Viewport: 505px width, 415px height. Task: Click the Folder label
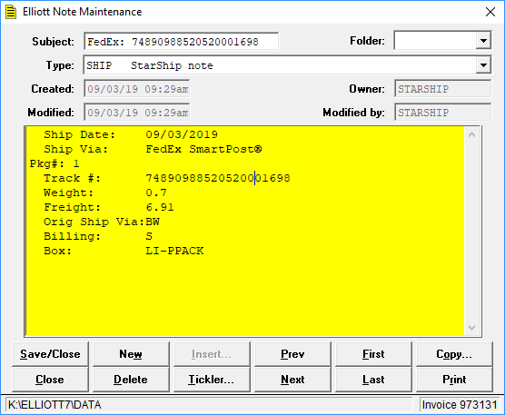tap(367, 41)
